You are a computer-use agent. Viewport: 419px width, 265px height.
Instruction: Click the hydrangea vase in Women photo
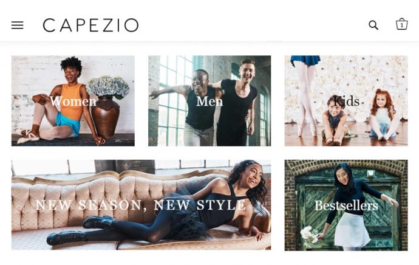[x=107, y=106]
